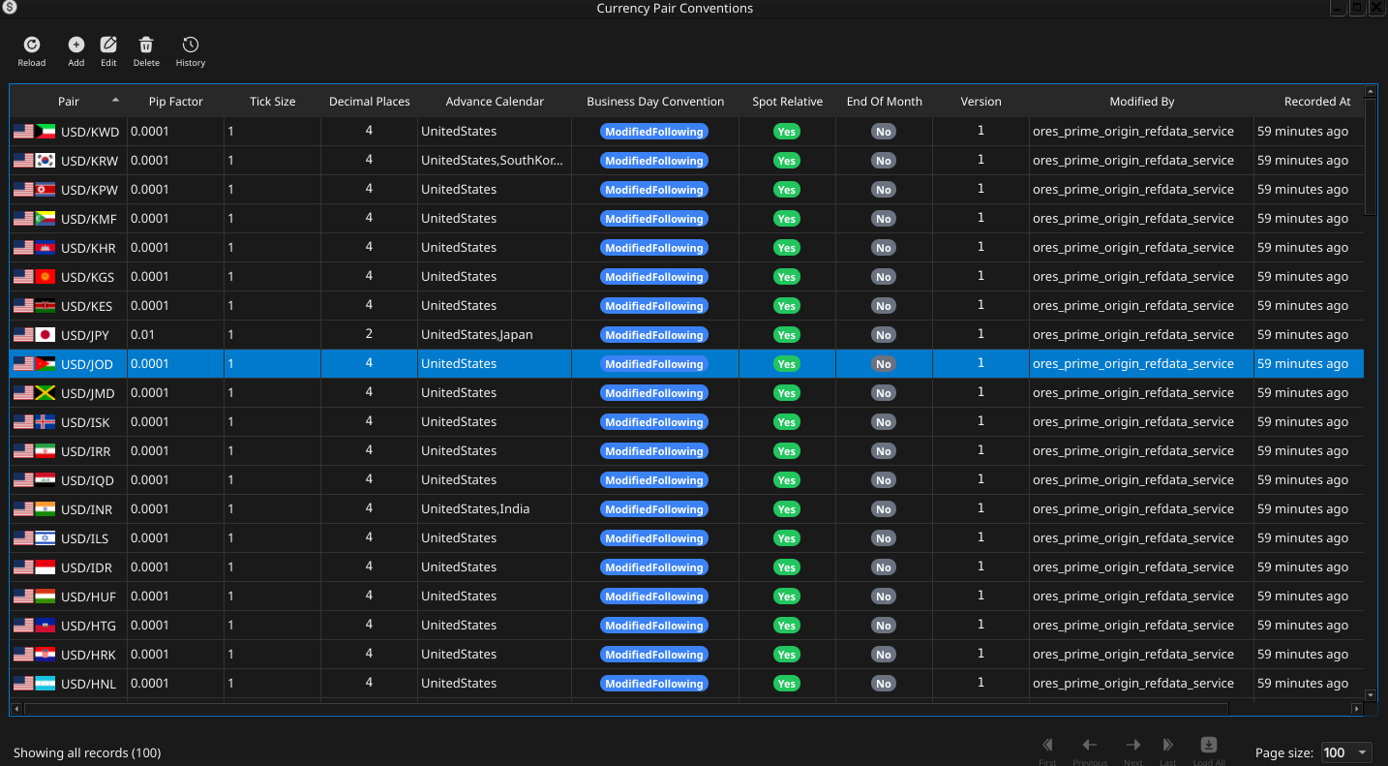Click the vertical scrollbar thumb

coord(1371,156)
